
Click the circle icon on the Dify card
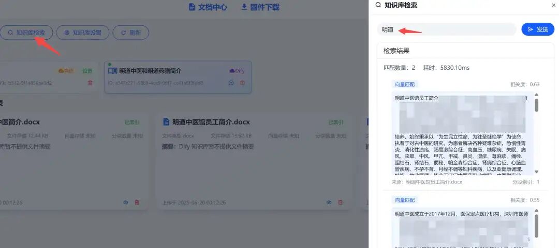(231, 83)
